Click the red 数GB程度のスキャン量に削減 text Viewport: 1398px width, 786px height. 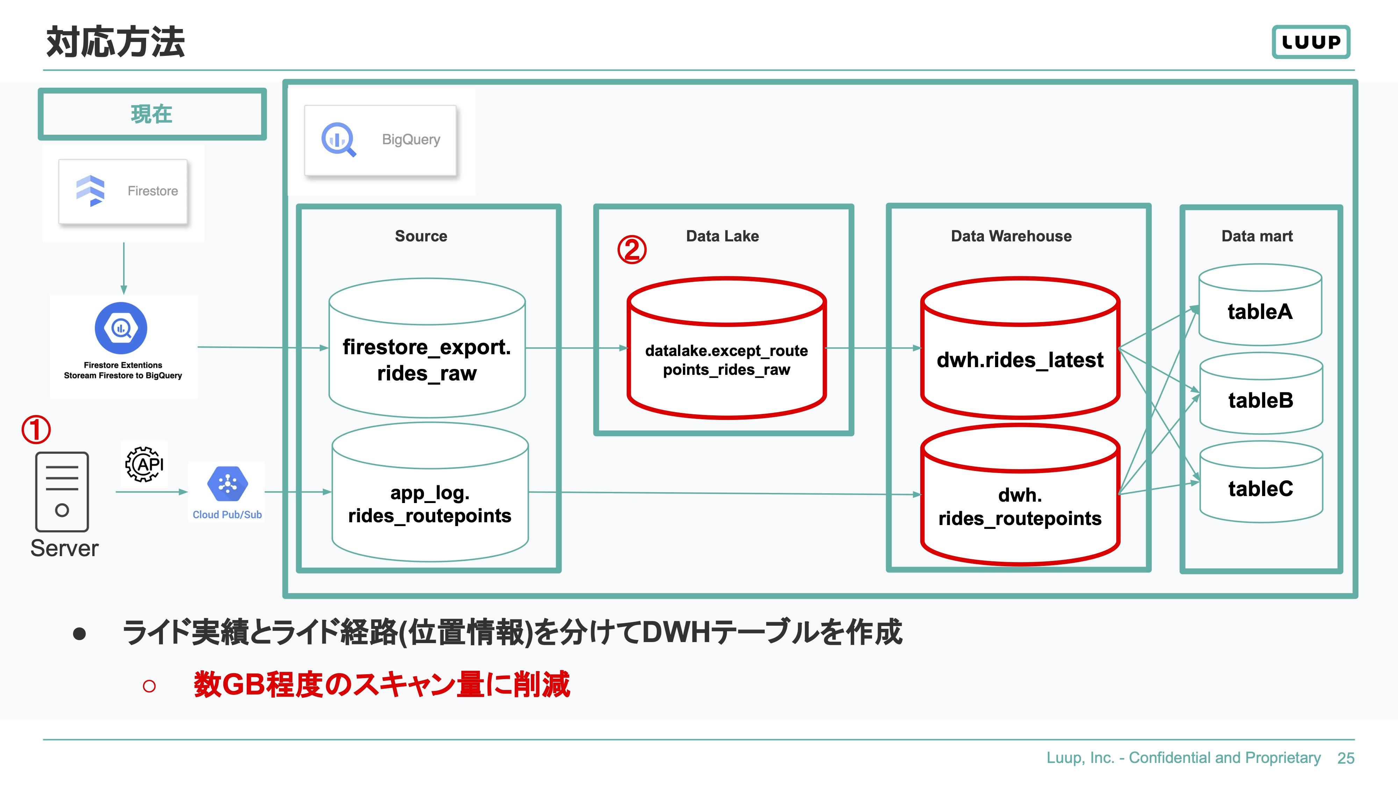coord(382,685)
